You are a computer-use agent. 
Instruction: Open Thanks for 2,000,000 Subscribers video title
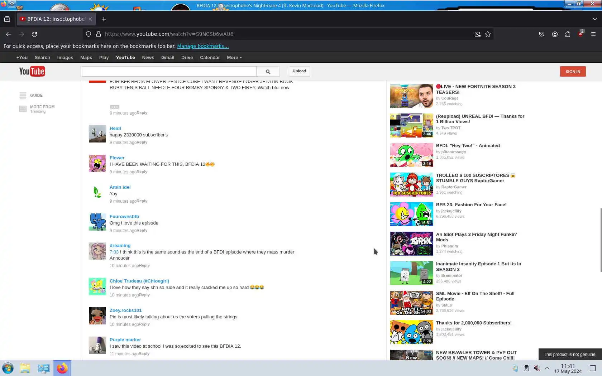coord(474,323)
